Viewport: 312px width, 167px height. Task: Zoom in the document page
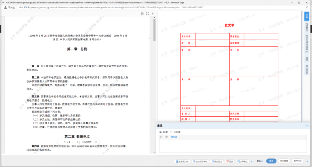click(96, 142)
